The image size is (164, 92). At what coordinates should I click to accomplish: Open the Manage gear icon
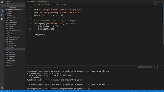(2, 88)
